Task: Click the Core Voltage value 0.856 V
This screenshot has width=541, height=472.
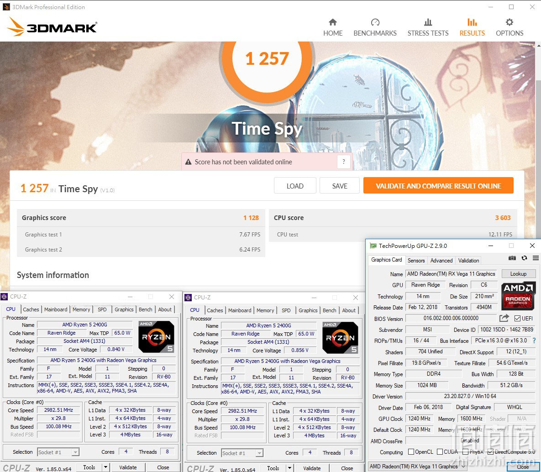Action: 300,350
